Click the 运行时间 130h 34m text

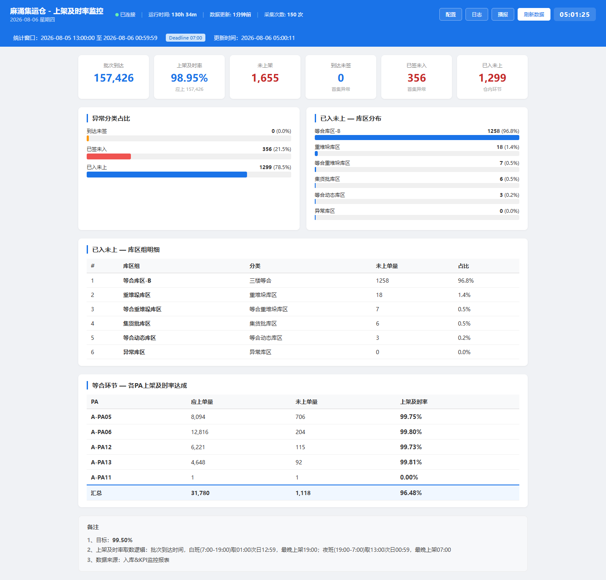coord(173,15)
